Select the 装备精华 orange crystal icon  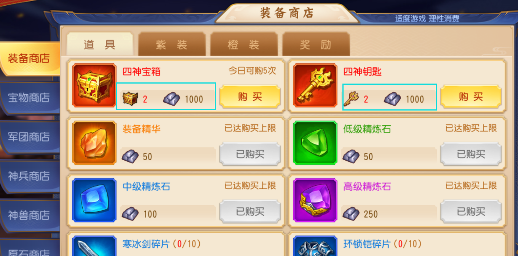click(x=94, y=143)
